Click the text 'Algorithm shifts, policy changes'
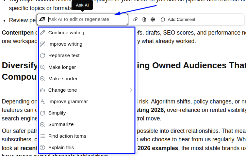 click(192, 101)
